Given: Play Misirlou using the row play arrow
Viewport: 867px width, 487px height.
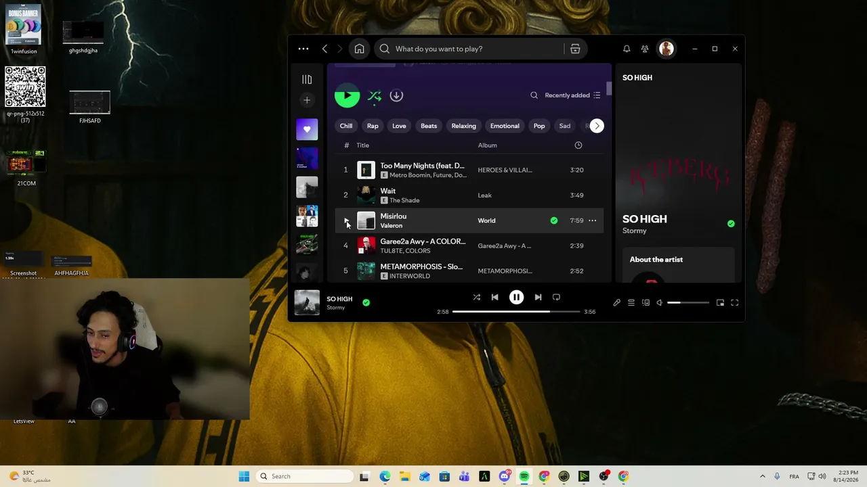Looking at the screenshot, I should pyautogui.click(x=346, y=221).
